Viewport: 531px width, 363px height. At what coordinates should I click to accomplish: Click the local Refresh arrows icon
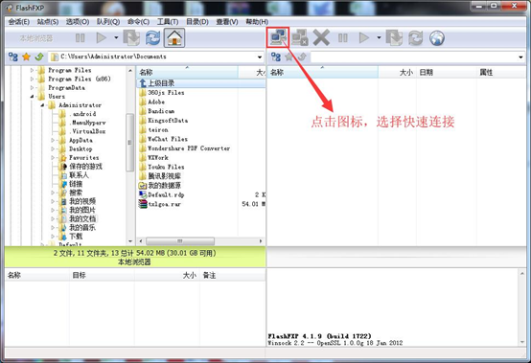tap(152, 37)
